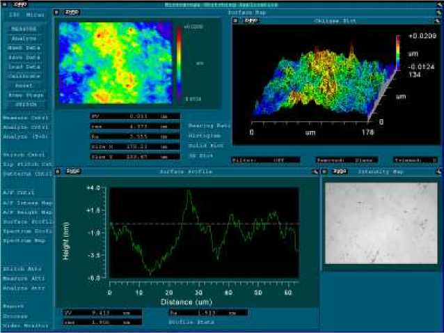Click the Zygo logo in the Surface Map window

(x=71, y=13)
